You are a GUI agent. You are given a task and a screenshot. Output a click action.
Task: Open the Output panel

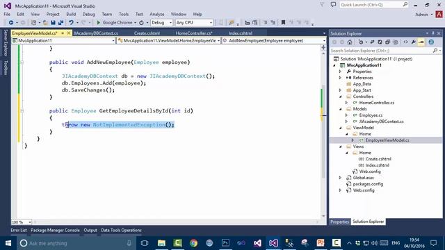[90, 230]
